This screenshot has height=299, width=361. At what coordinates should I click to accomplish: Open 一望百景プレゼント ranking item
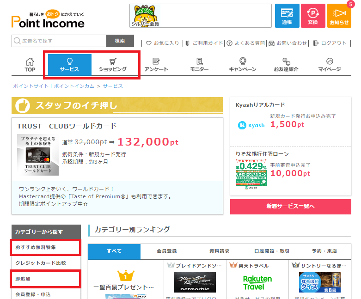click(123, 287)
